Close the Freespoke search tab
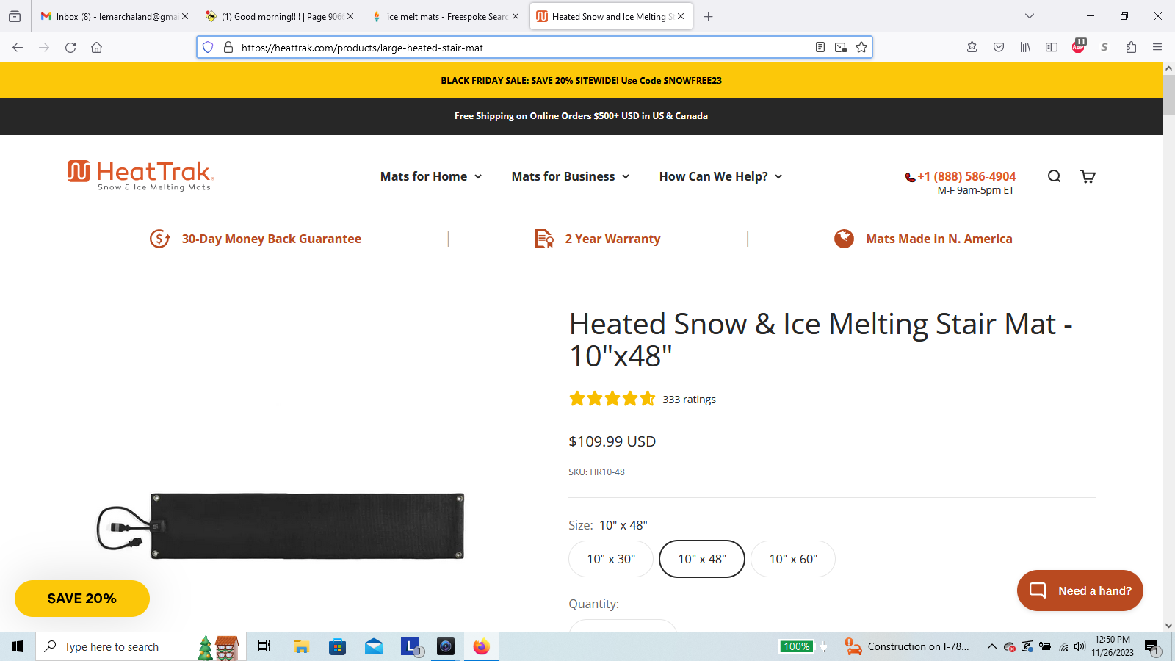 tap(516, 16)
